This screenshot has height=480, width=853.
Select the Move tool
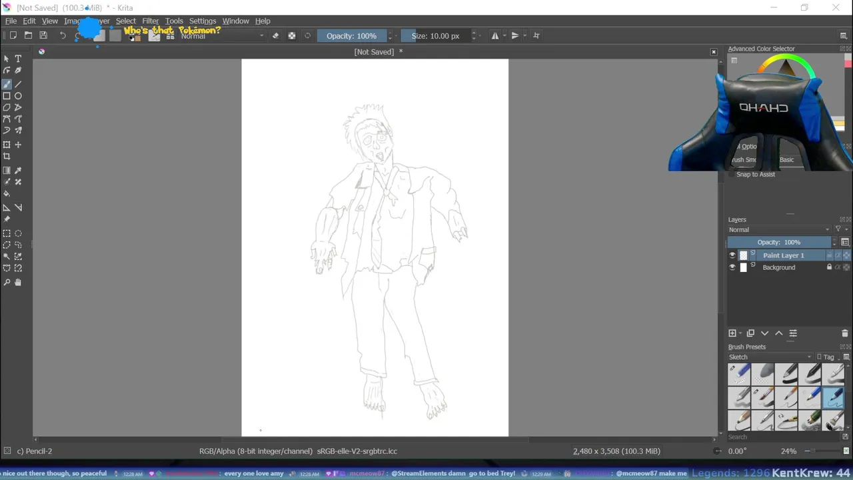(x=18, y=145)
